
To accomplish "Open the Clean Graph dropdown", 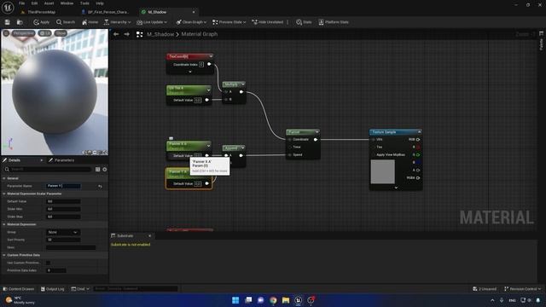I will pos(191,22).
